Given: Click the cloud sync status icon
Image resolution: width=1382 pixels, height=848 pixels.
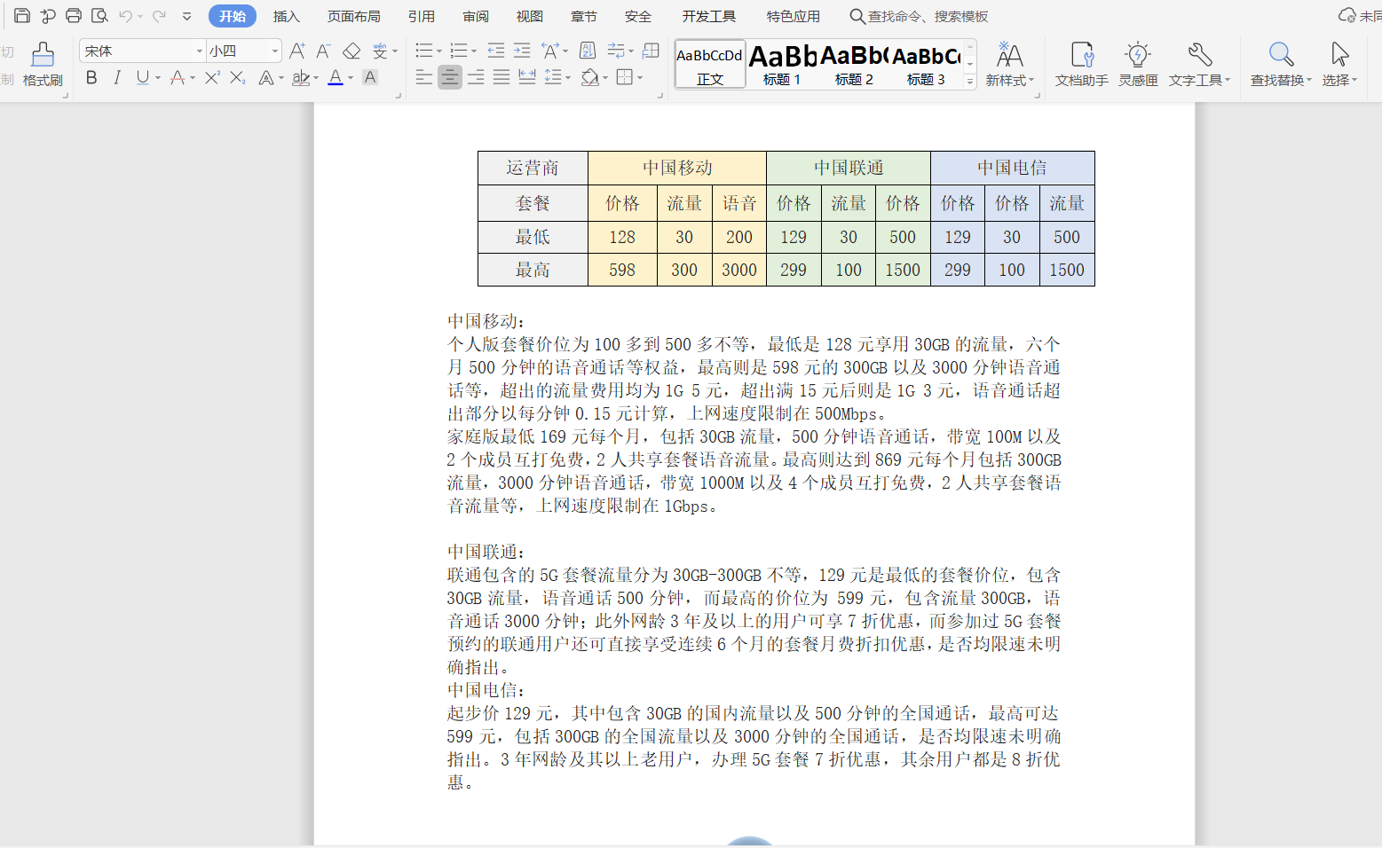Looking at the screenshot, I should tap(1346, 16).
